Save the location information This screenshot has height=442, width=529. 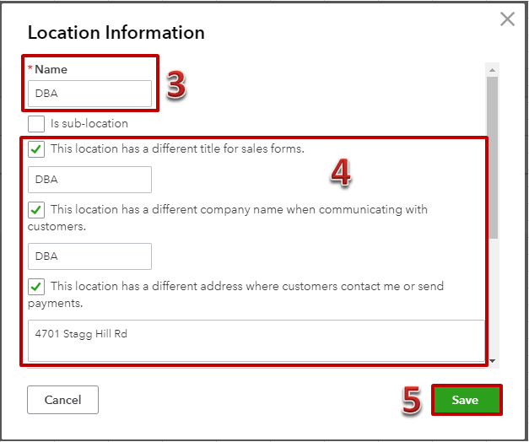(467, 400)
